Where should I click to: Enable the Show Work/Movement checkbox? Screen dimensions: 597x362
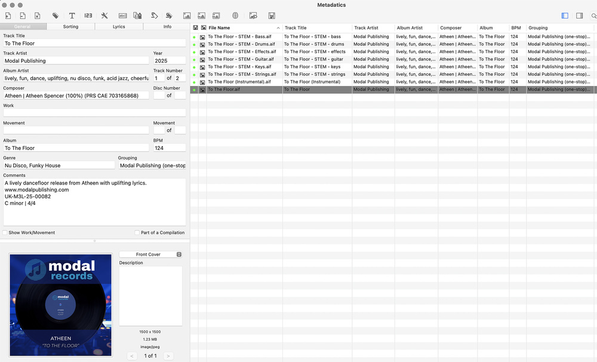click(5, 232)
